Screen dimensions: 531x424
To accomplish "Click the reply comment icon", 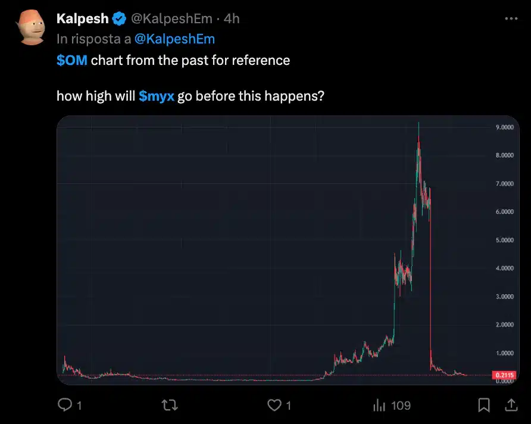I will 64,406.
